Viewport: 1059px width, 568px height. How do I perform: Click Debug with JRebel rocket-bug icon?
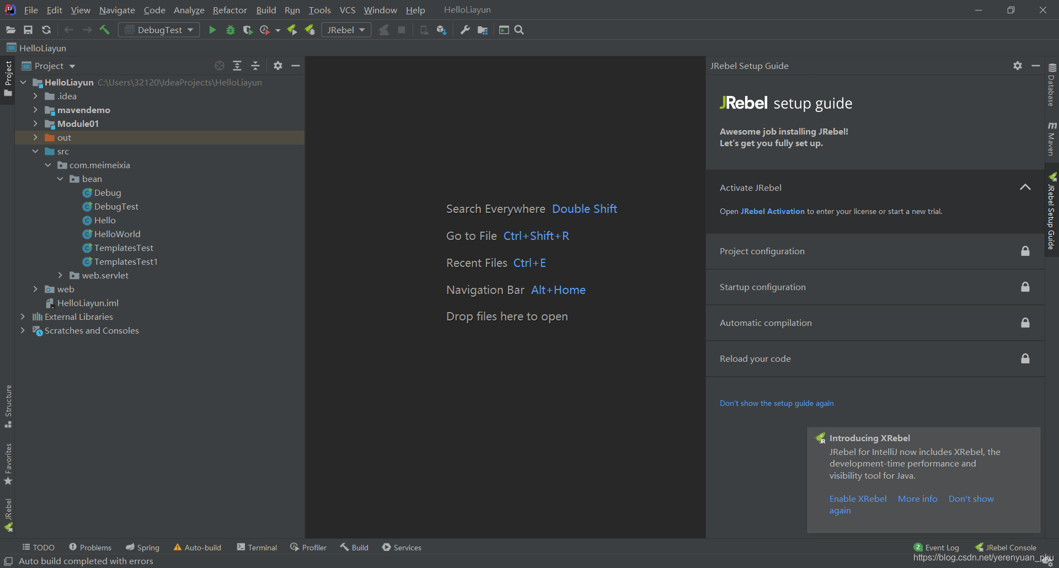coord(310,30)
